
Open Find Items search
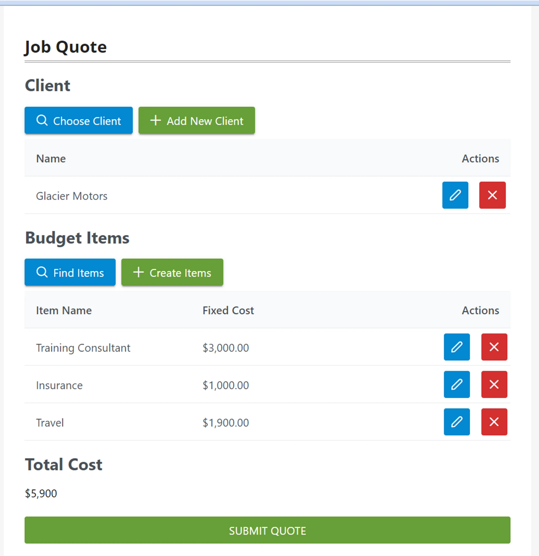click(x=70, y=272)
